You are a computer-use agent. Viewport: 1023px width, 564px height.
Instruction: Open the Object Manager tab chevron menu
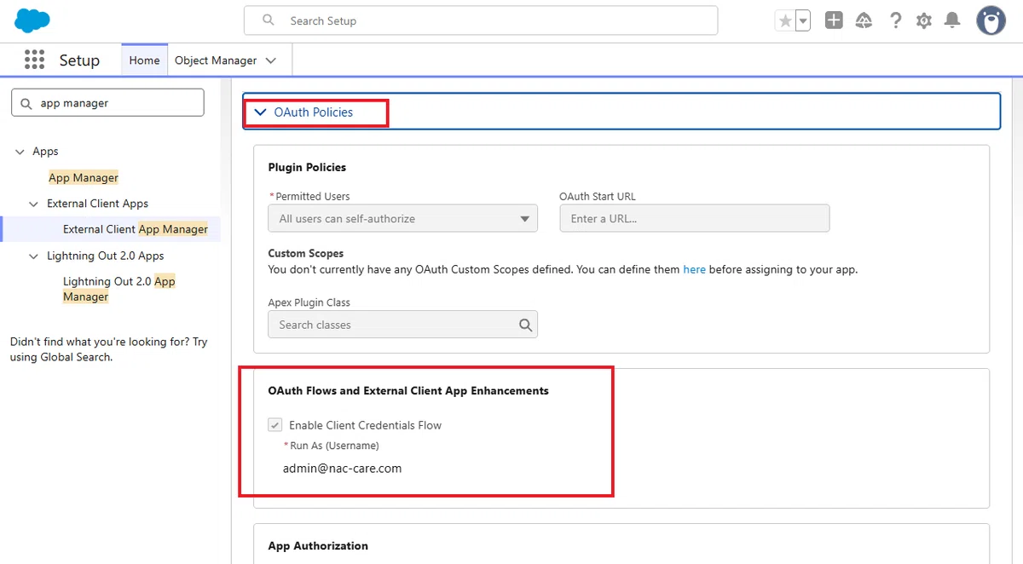point(271,60)
